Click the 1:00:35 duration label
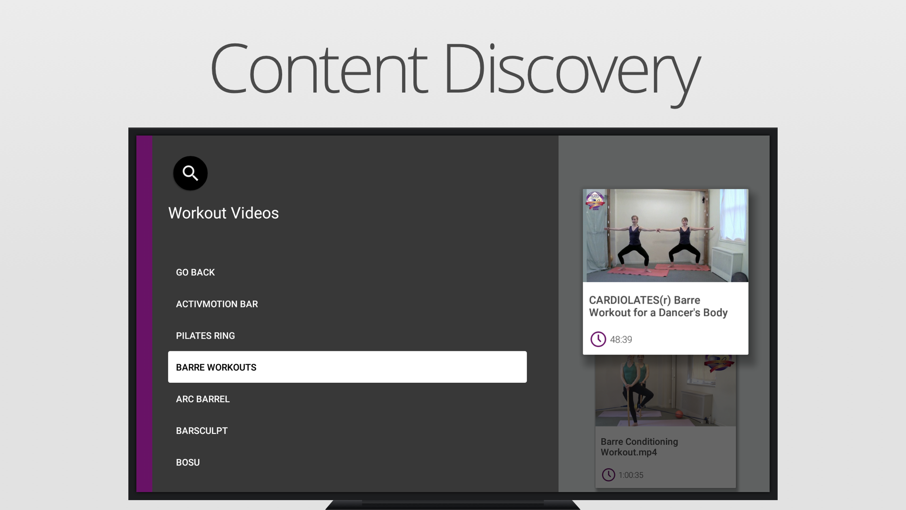The image size is (906, 510). click(x=630, y=475)
